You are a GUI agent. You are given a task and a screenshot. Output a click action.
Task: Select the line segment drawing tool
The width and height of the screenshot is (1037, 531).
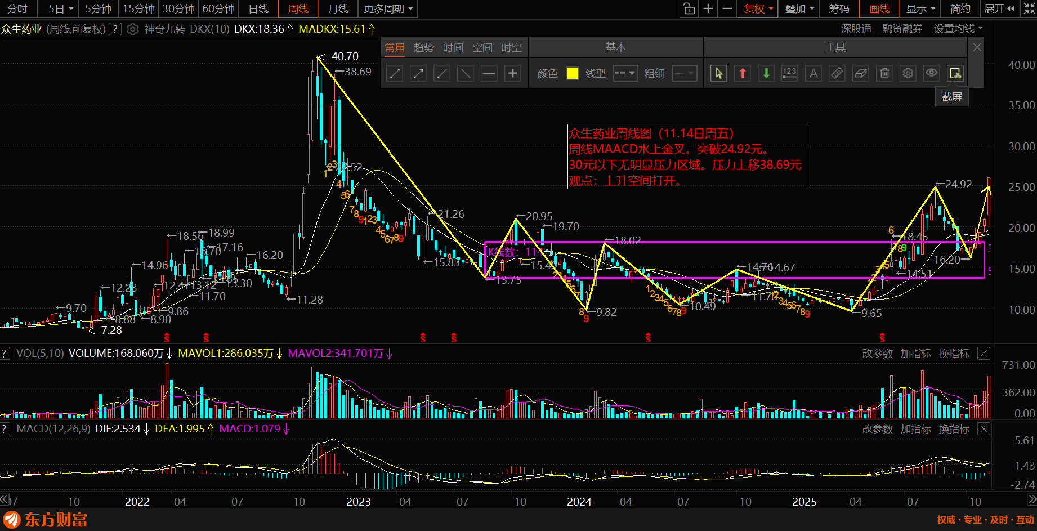(395, 73)
